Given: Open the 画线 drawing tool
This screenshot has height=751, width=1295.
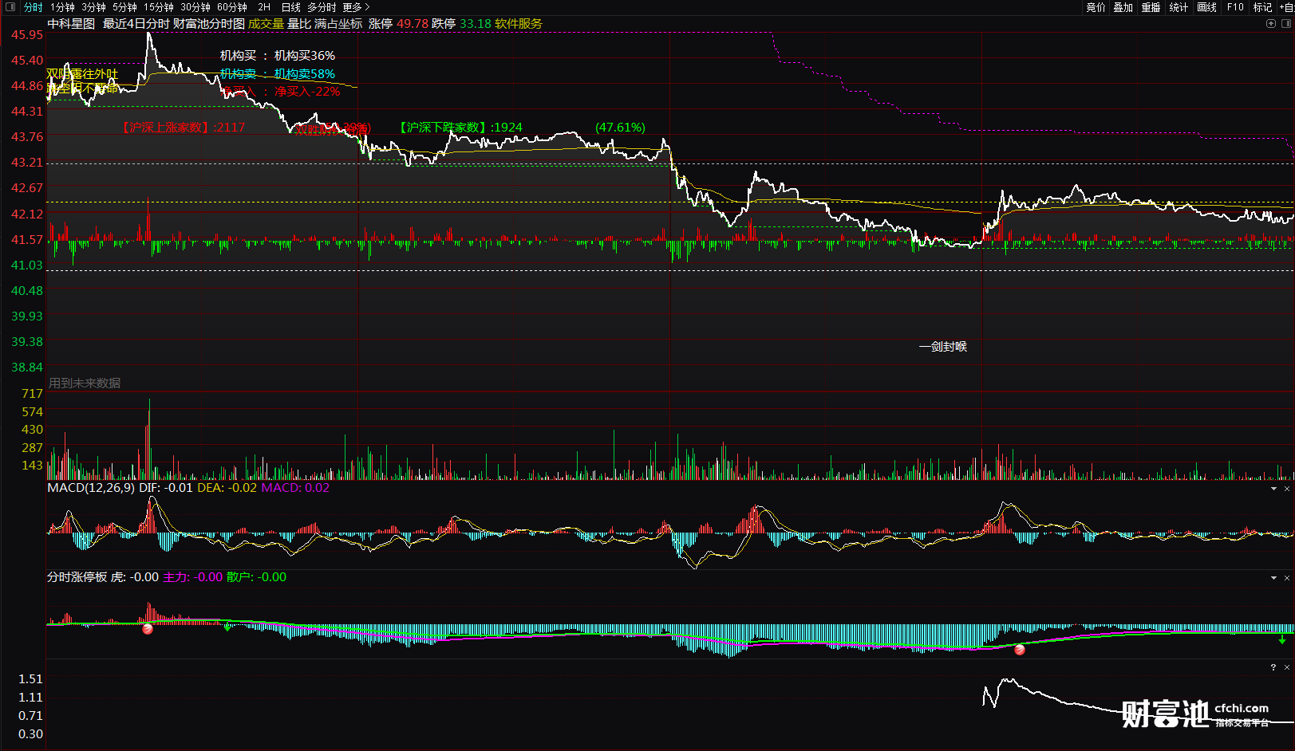Looking at the screenshot, I should tap(1206, 7).
